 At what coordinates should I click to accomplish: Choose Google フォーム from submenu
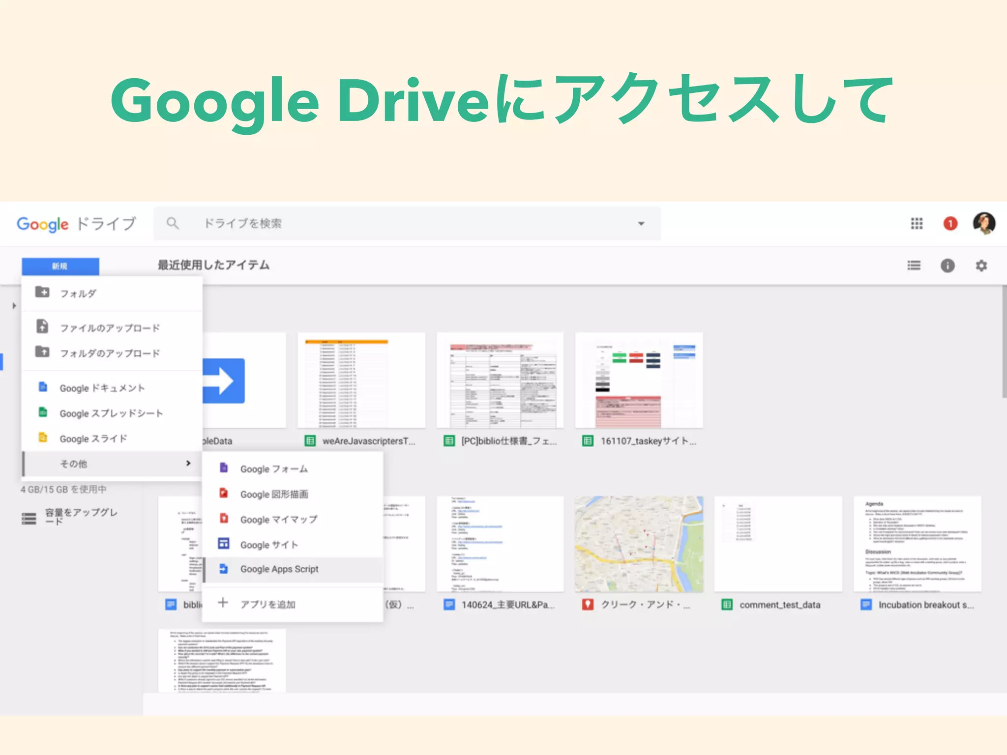(x=273, y=469)
